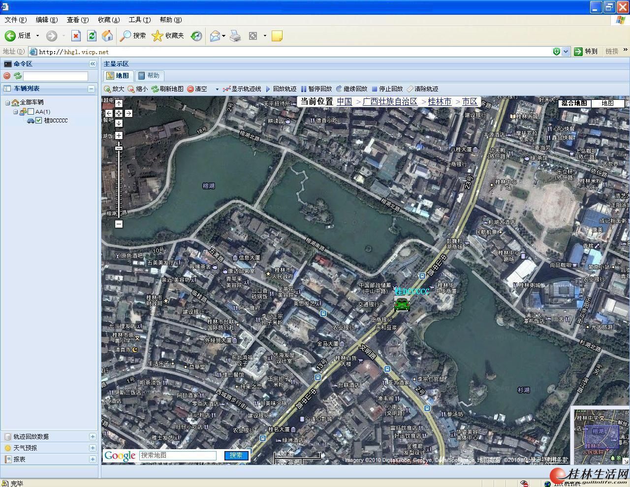Collapse the 全部车辆 tree node
This screenshot has height=487, width=630.
tap(7, 103)
